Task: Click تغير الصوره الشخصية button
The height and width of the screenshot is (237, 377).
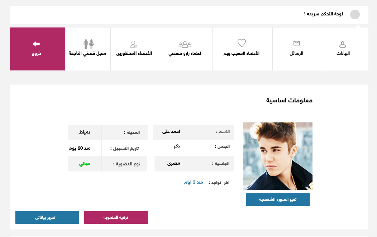Action: [278, 200]
